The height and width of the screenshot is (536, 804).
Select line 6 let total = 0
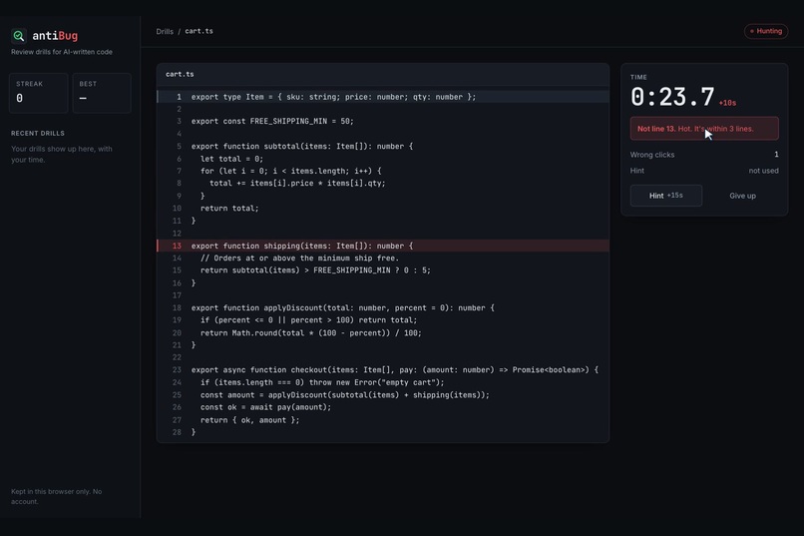383,159
